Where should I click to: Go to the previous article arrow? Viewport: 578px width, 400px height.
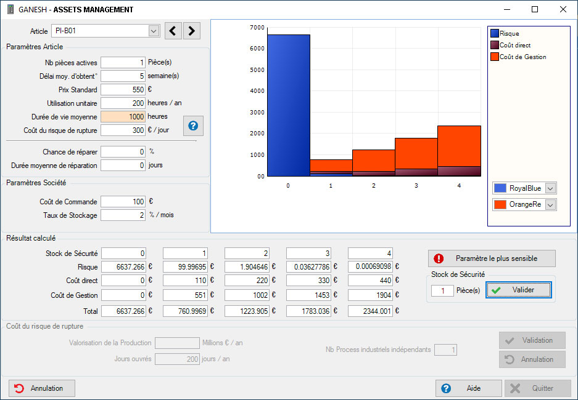tap(173, 31)
